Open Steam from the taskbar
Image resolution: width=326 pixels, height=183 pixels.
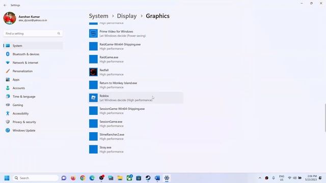click(x=148, y=178)
